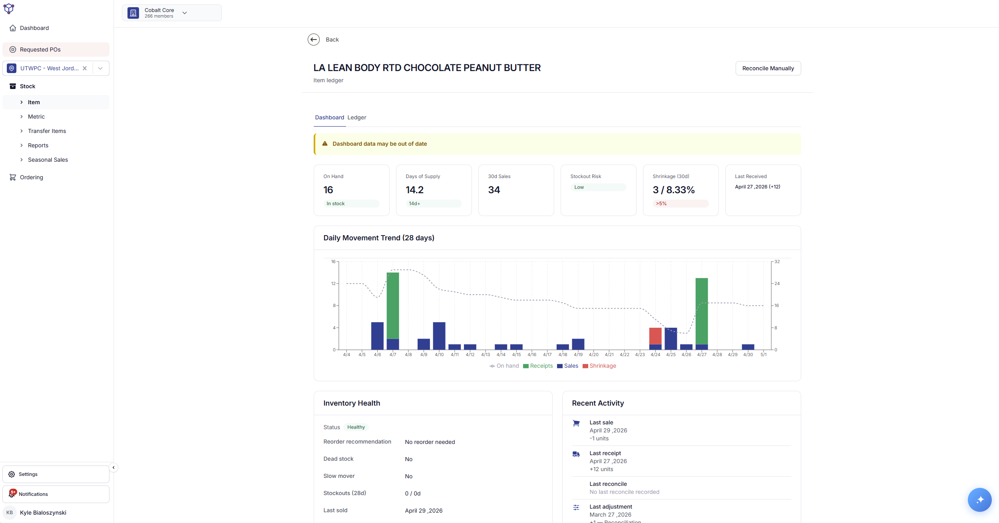This screenshot has width=999, height=523.
Task: Click the app logo icon
Action: click(x=9, y=9)
